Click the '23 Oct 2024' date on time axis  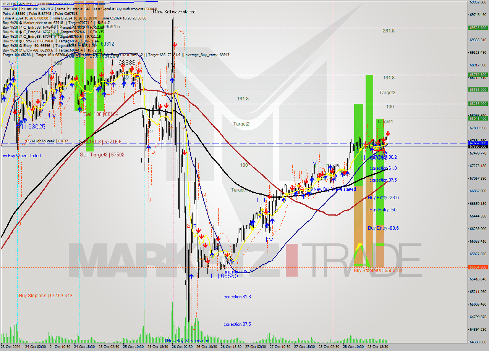(11, 347)
